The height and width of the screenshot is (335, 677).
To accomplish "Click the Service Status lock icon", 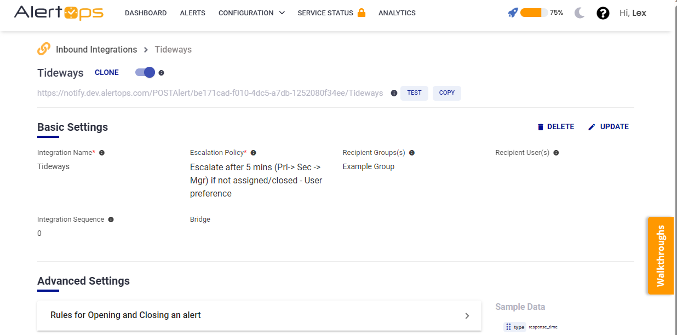I will 362,13.
